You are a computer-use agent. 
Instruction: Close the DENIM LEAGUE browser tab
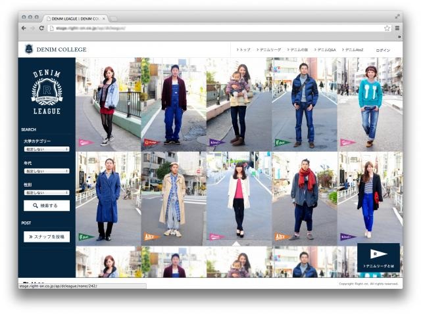[x=104, y=19]
